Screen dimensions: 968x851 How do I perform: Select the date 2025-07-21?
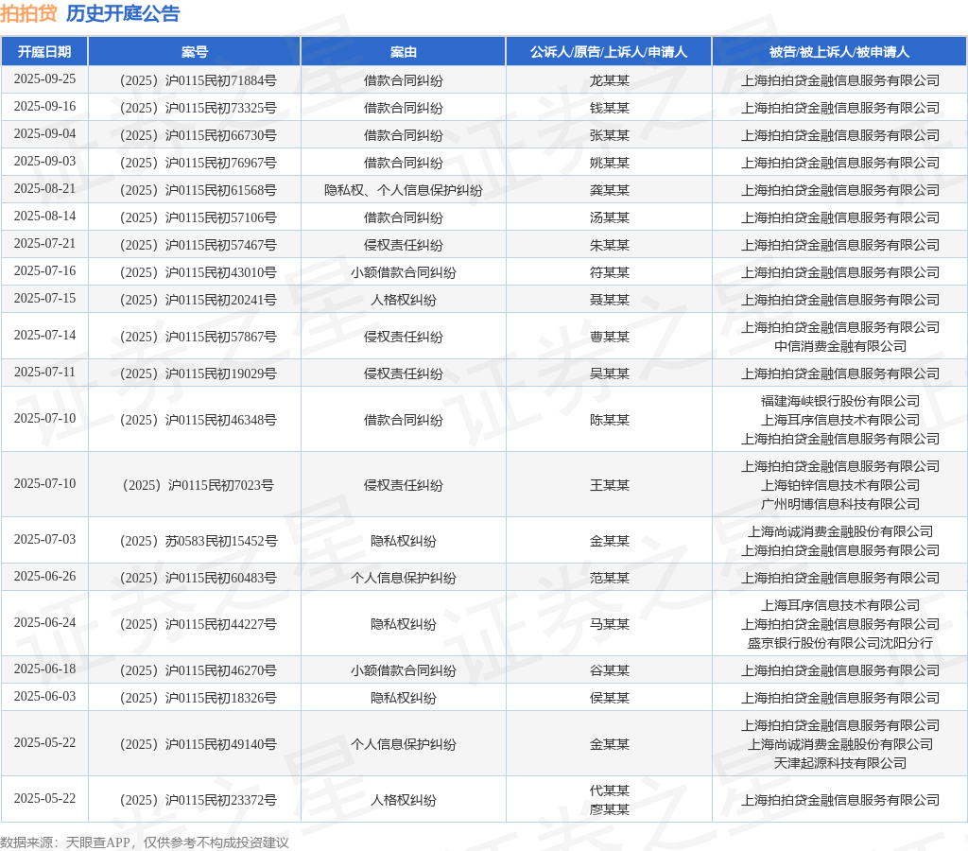45,243
